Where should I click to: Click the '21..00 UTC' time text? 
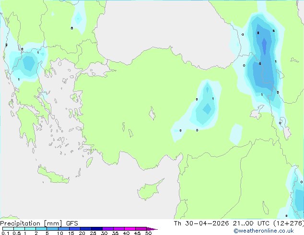251,223
